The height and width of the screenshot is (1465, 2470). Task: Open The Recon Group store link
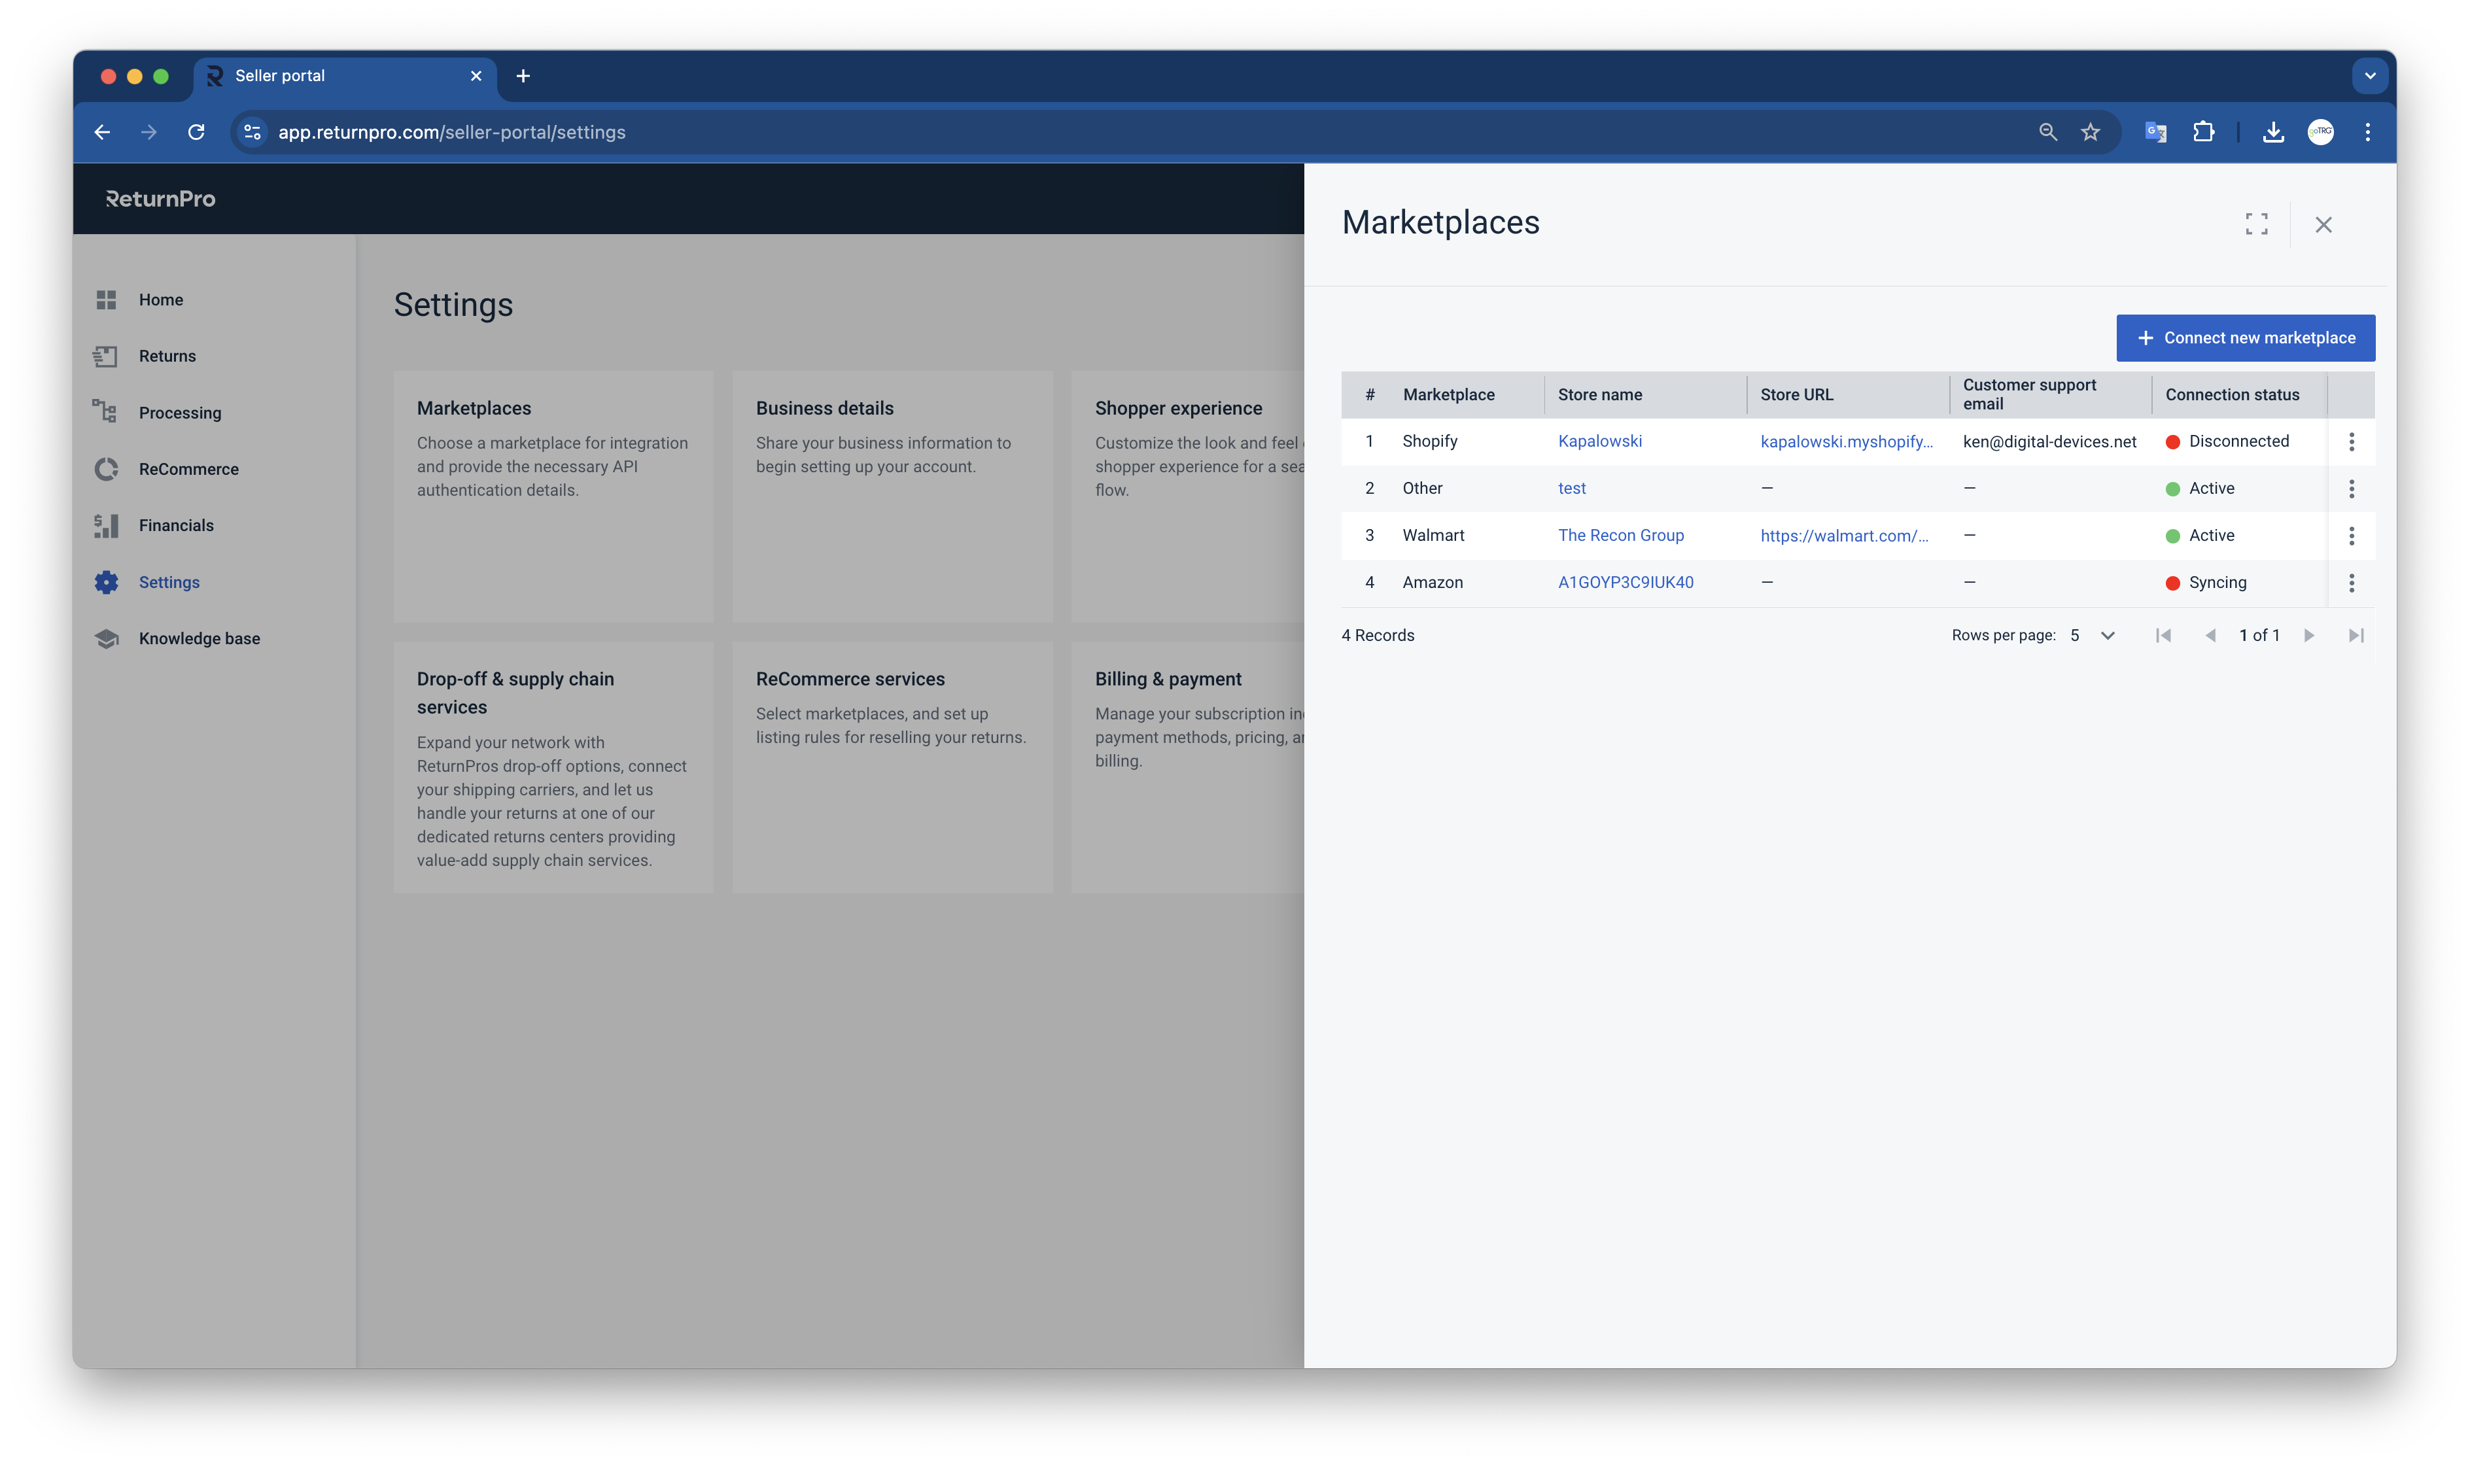click(x=1620, y=535)
